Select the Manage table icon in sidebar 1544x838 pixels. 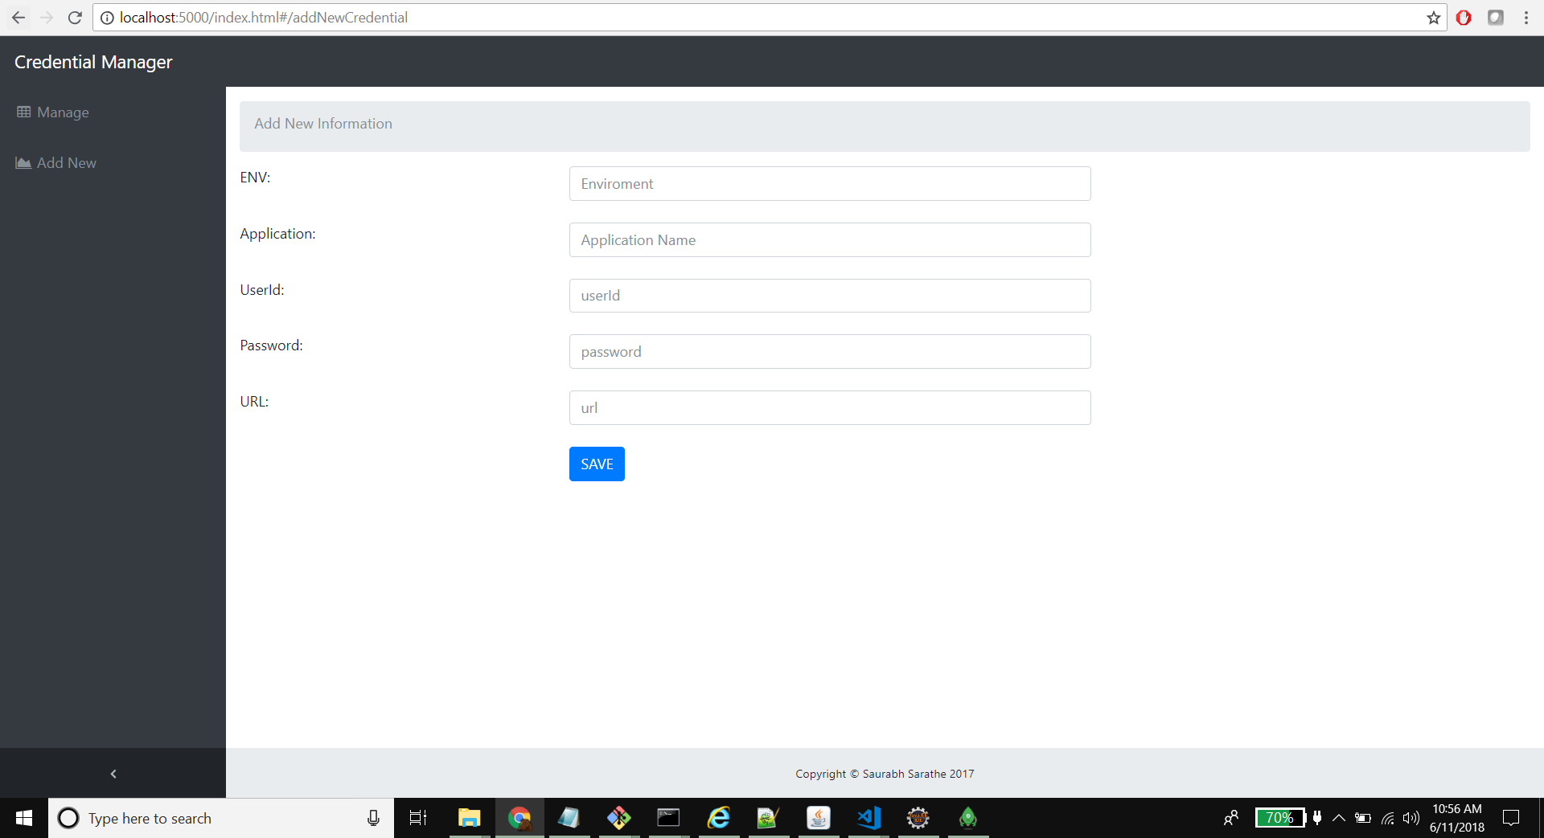pos(23,112)
